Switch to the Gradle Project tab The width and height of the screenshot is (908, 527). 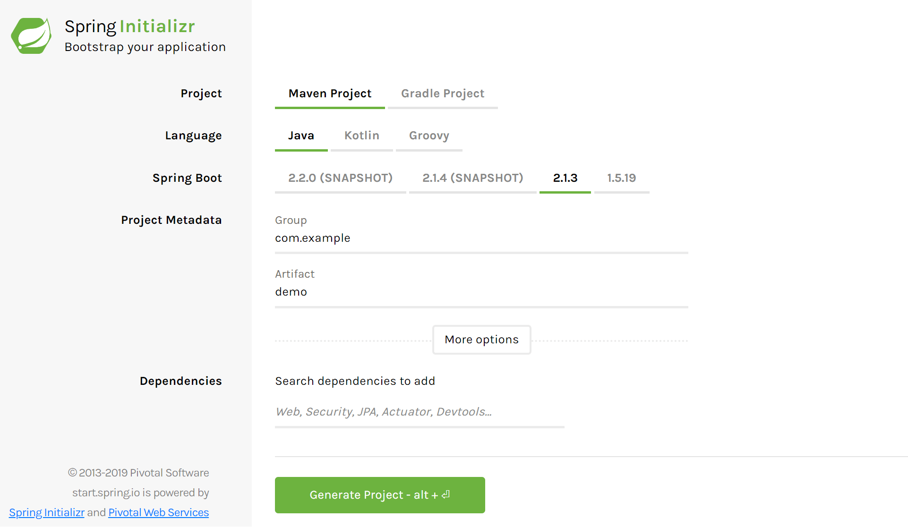(443, 93)
